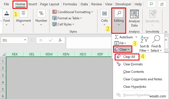Switch to the Help tab
This screenshot has width=169, height=99.
(138, 4)
